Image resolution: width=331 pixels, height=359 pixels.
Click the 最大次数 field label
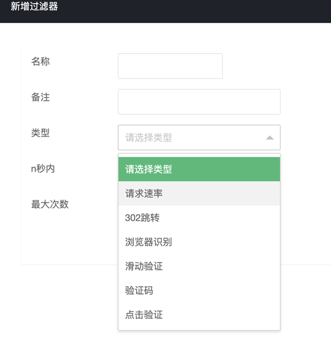(x=50, y=204)
